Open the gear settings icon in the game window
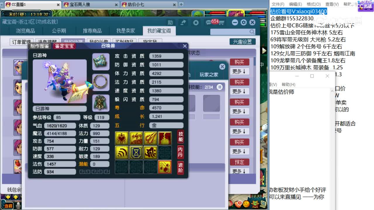Screen dimensions: 374x210 (x=243, y=22)
